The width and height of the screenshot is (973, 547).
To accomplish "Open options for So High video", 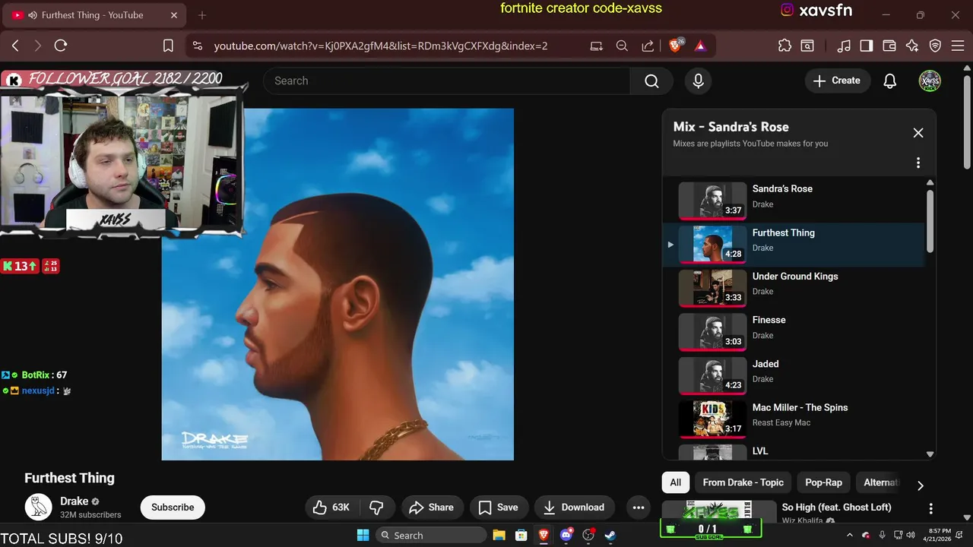I will pyautogui.click(x=930, y=508).
